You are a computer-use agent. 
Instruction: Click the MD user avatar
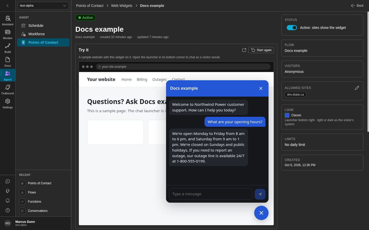[x=8, y=223]
